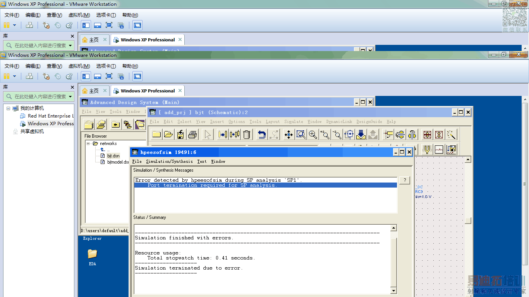Image resolution: width=529 pixels, height=297 pixels.
Task: Take a snapshot using front VMware toolbar
Action: (46, 76)
